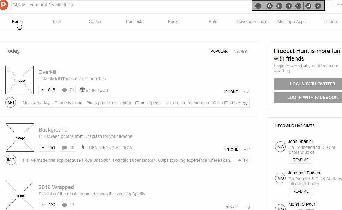Upvote Background with the 361 button
This screenshot has height=210, width=342.
pyautogui.click(x=47, y=147)
